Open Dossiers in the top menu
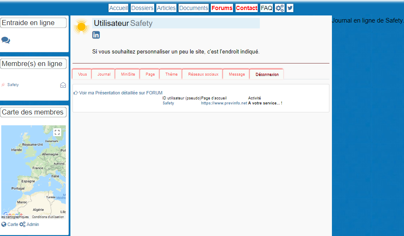The image size is (404, 236). tap(142, 8)
